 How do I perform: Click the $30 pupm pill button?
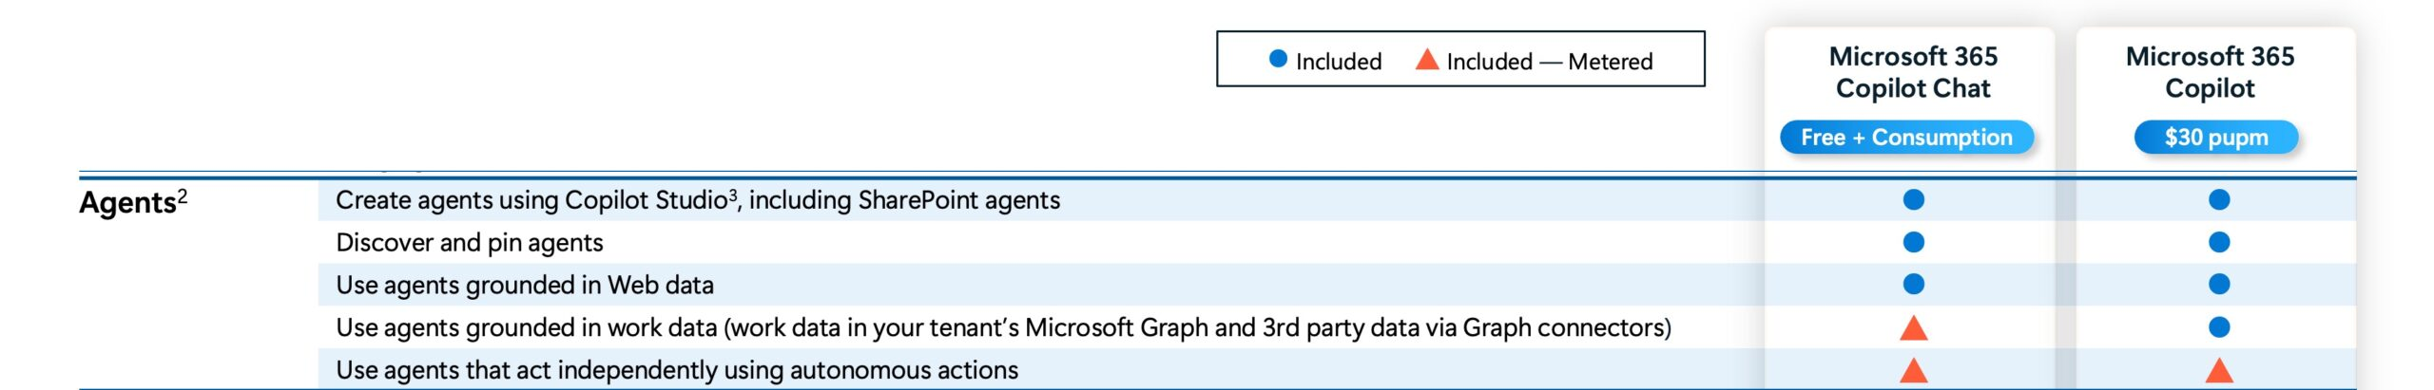coord(2216,138)
